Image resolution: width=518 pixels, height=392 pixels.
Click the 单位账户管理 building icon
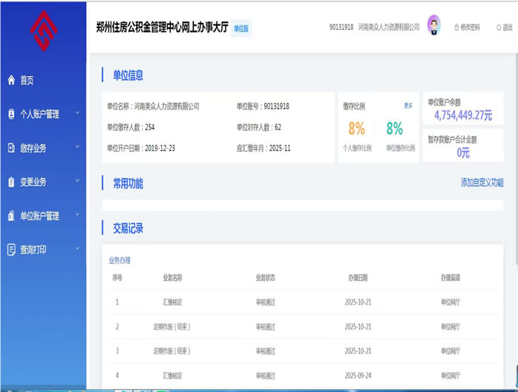point(11,216)
